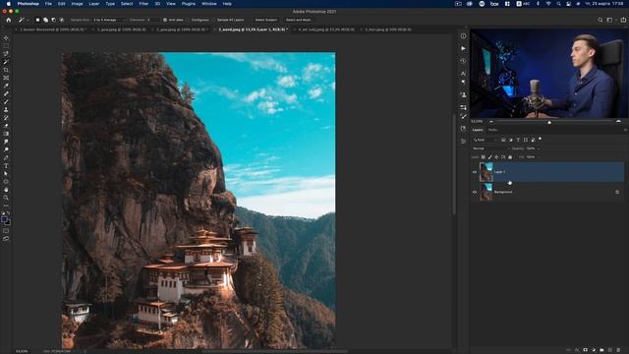Screen dimensions: 629x354
Task: Lock image pixels with brush lock icon
Action: pyautogui.click(x=489, y=157)
